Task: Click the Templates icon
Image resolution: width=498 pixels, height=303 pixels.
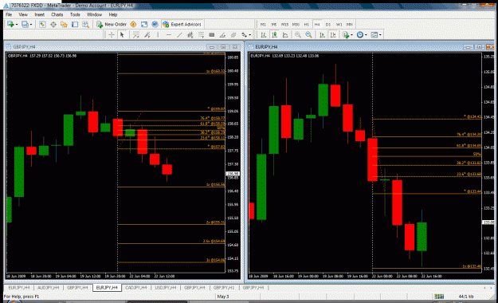Action: coord(374,34)
